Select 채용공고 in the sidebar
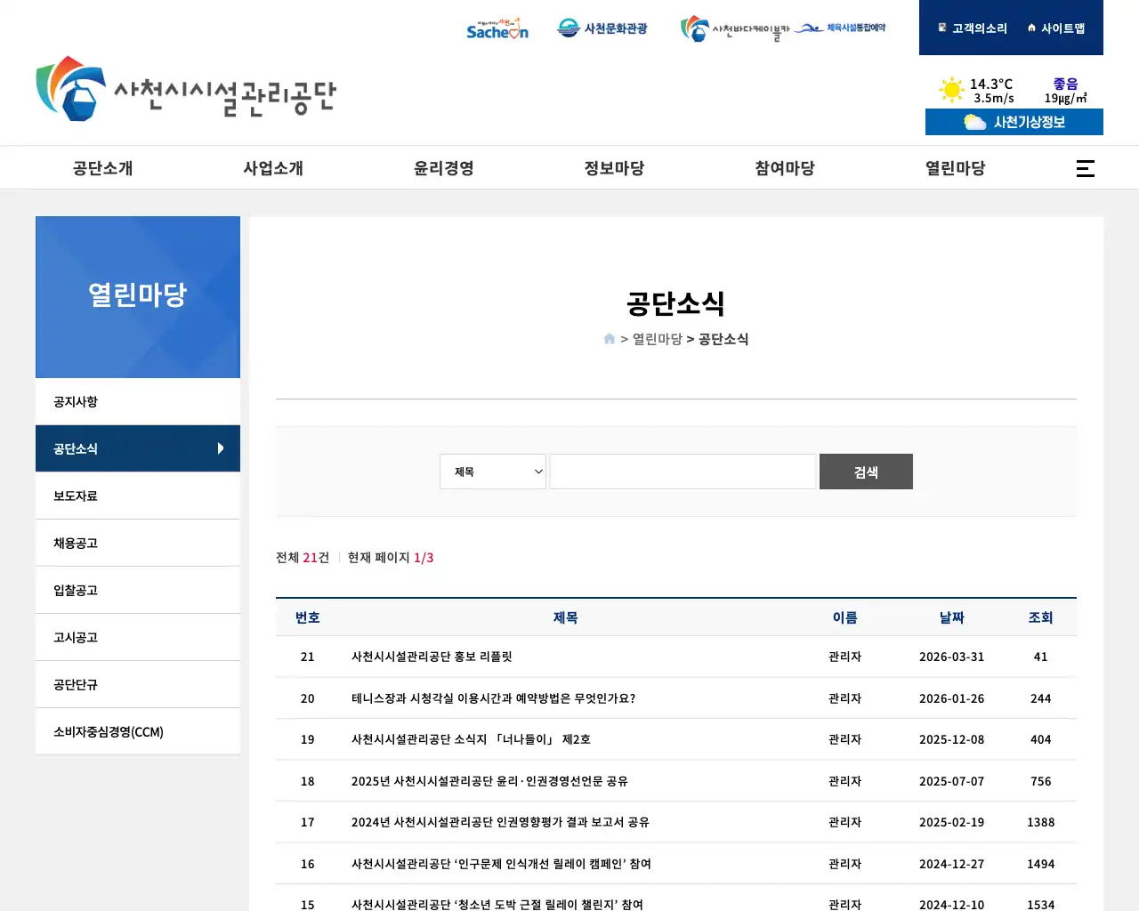The height and width of the screenshot is (911, 1139). (x=138, y=543)
